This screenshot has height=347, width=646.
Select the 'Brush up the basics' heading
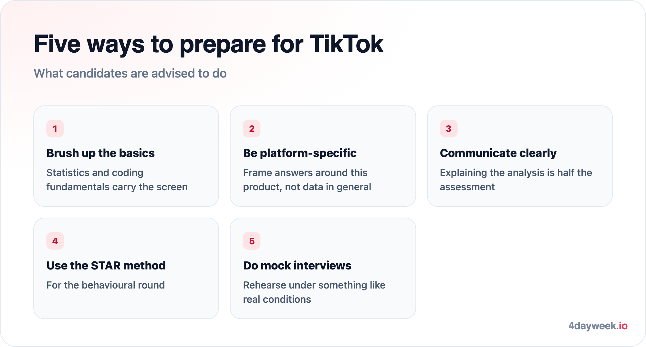tap(100, 153)
